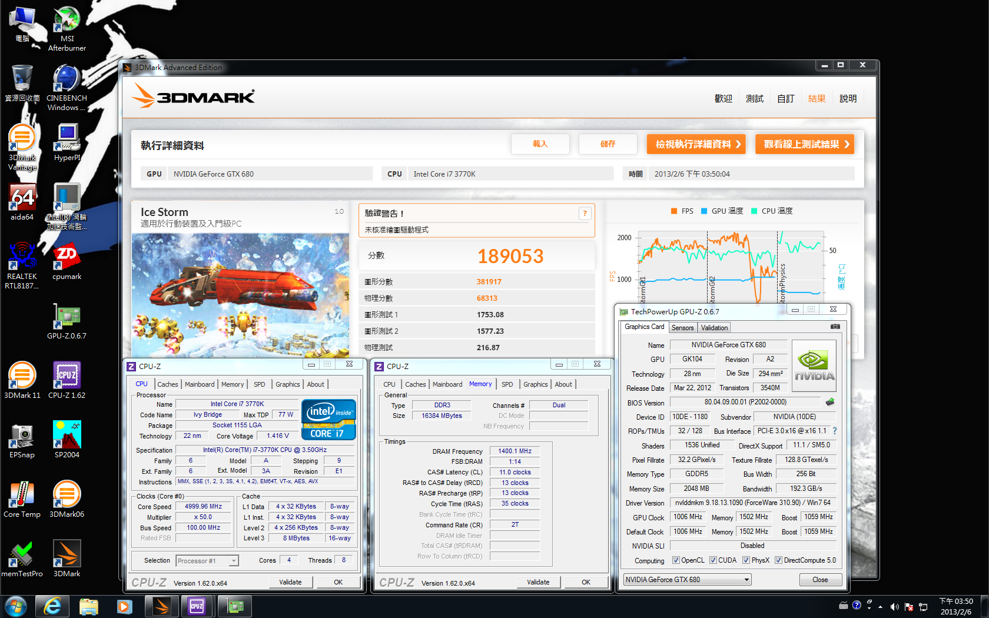The image size is (989, 618).
Task: Toggle CUDA checkbox in GPU-Z
Action: (x=713, y=560)
